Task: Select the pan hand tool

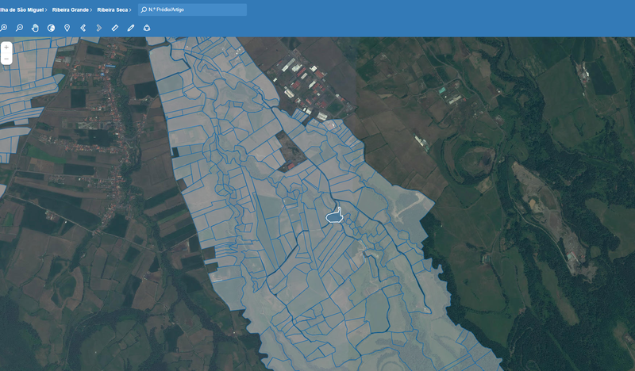Action: [x=35, y=28]
